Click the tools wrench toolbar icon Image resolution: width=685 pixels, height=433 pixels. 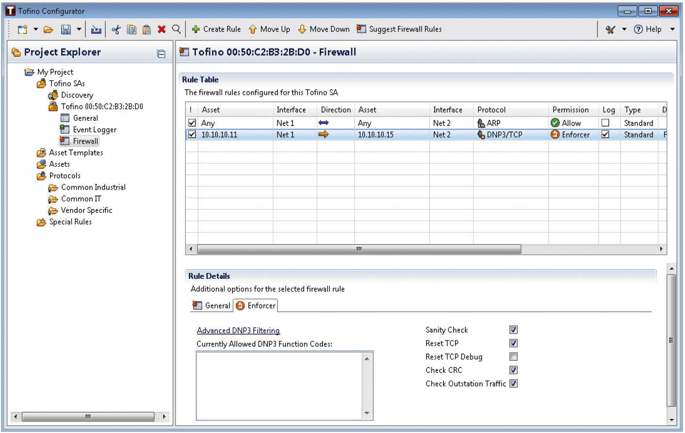[x=610, y=30]
